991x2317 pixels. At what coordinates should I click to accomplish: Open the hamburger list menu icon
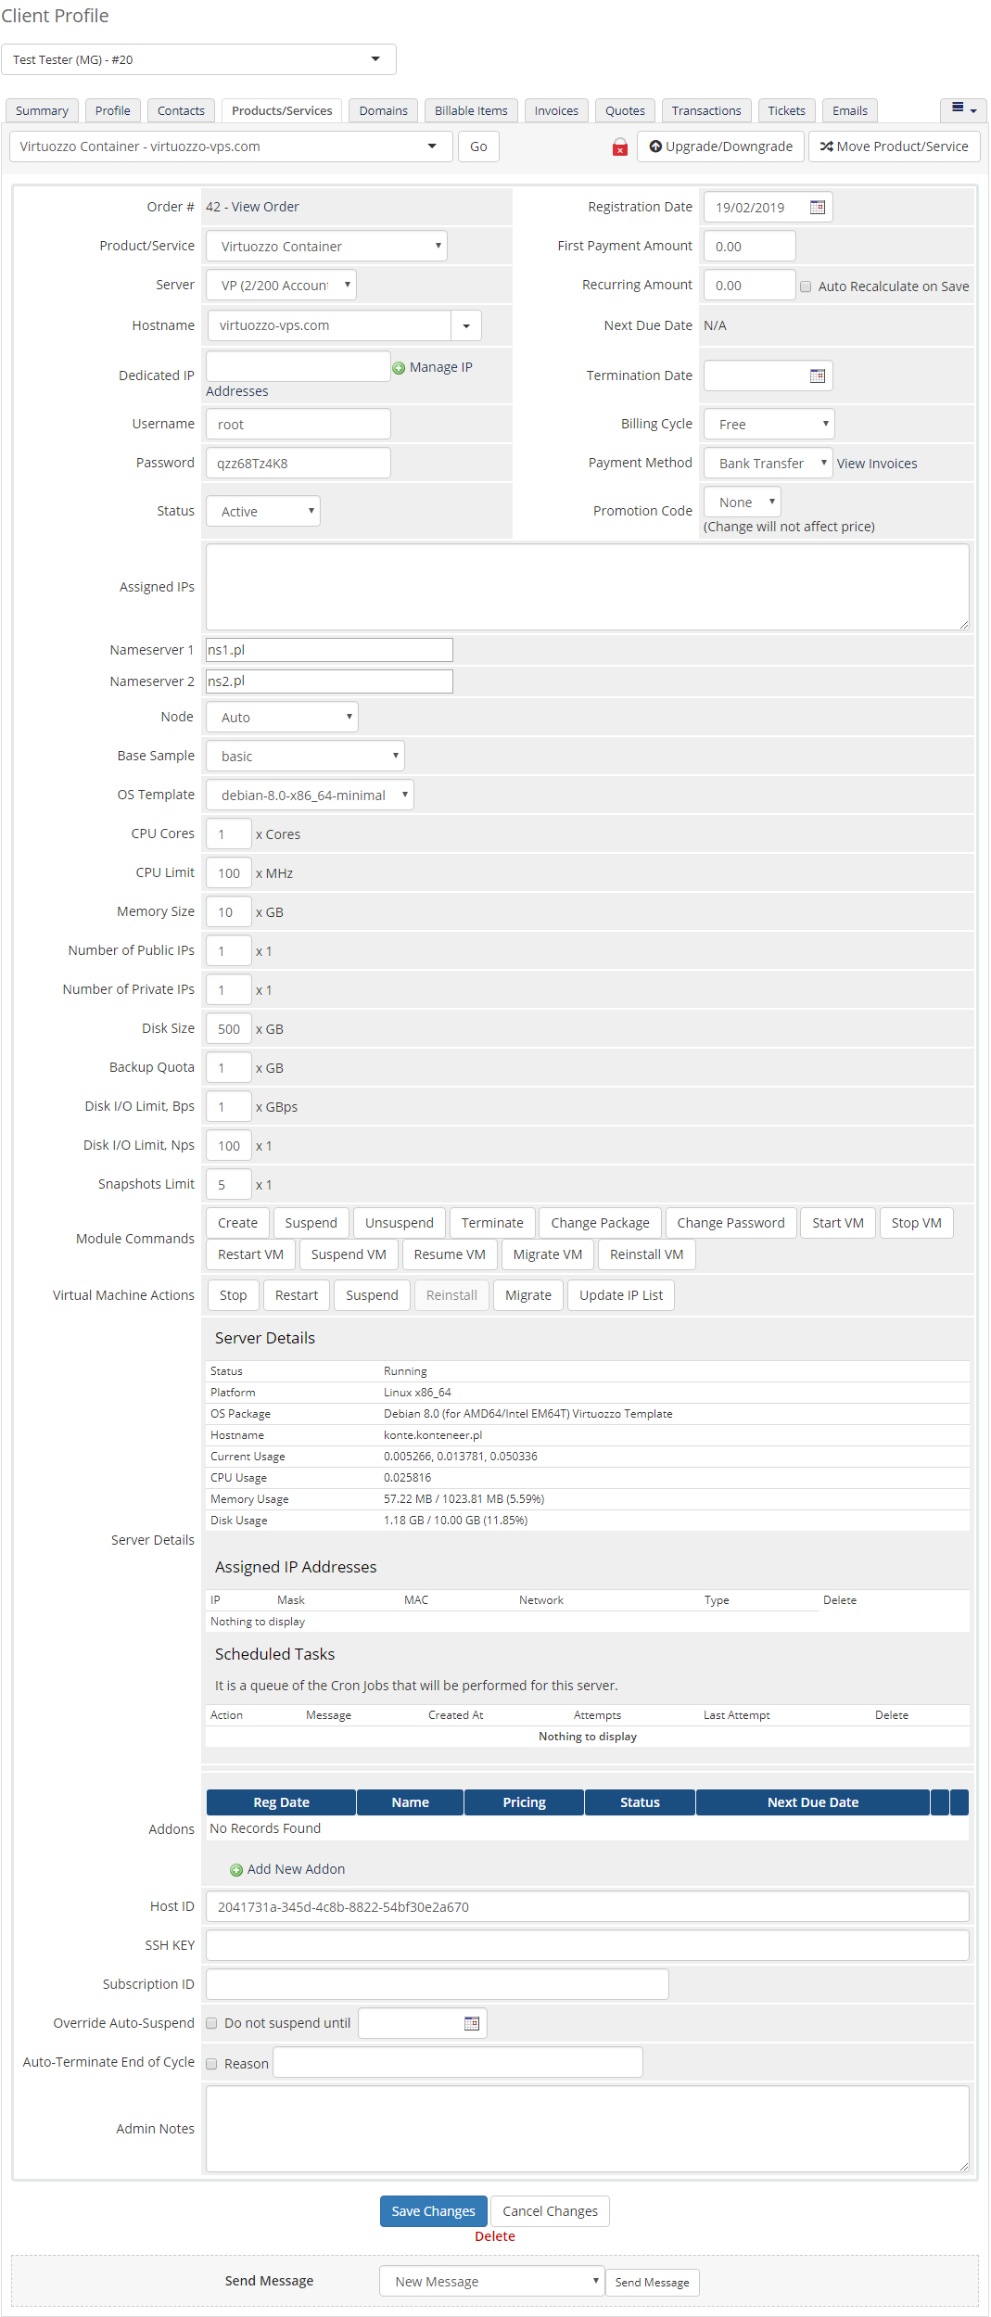click(x=963, y=109)
